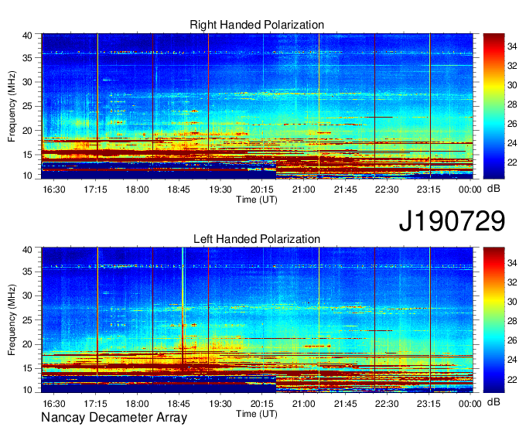Click the 10 MHz tick of Left Handed plot
The image size is (526, 427).
(x=28, y=390)
